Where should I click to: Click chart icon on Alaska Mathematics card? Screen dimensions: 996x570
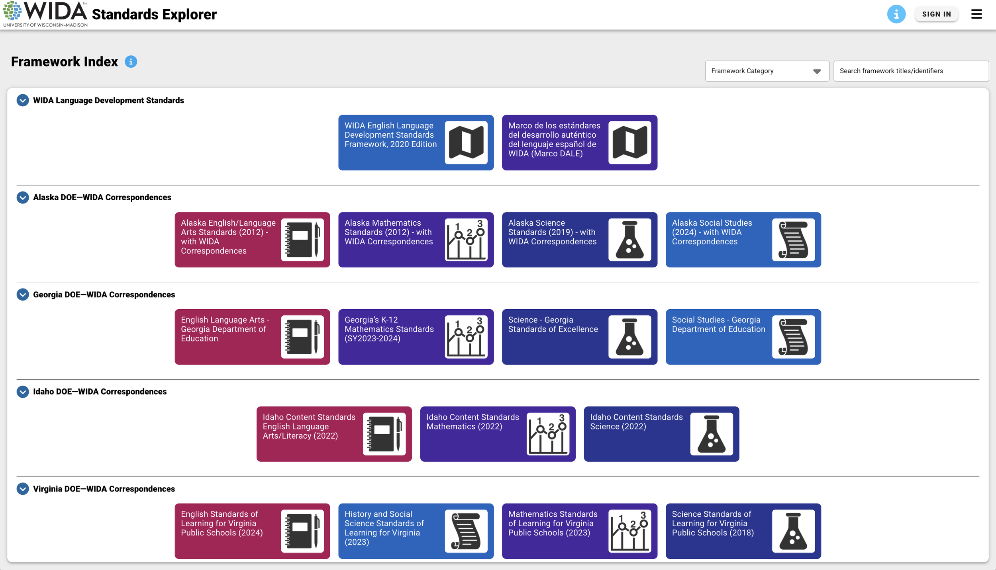[x=466, y=240]
